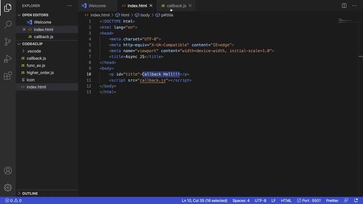363x204 pixels.
Task: Open index.html in the CODE4CLIP file tree
Action: pyautogui.click(x=36, y=87)
